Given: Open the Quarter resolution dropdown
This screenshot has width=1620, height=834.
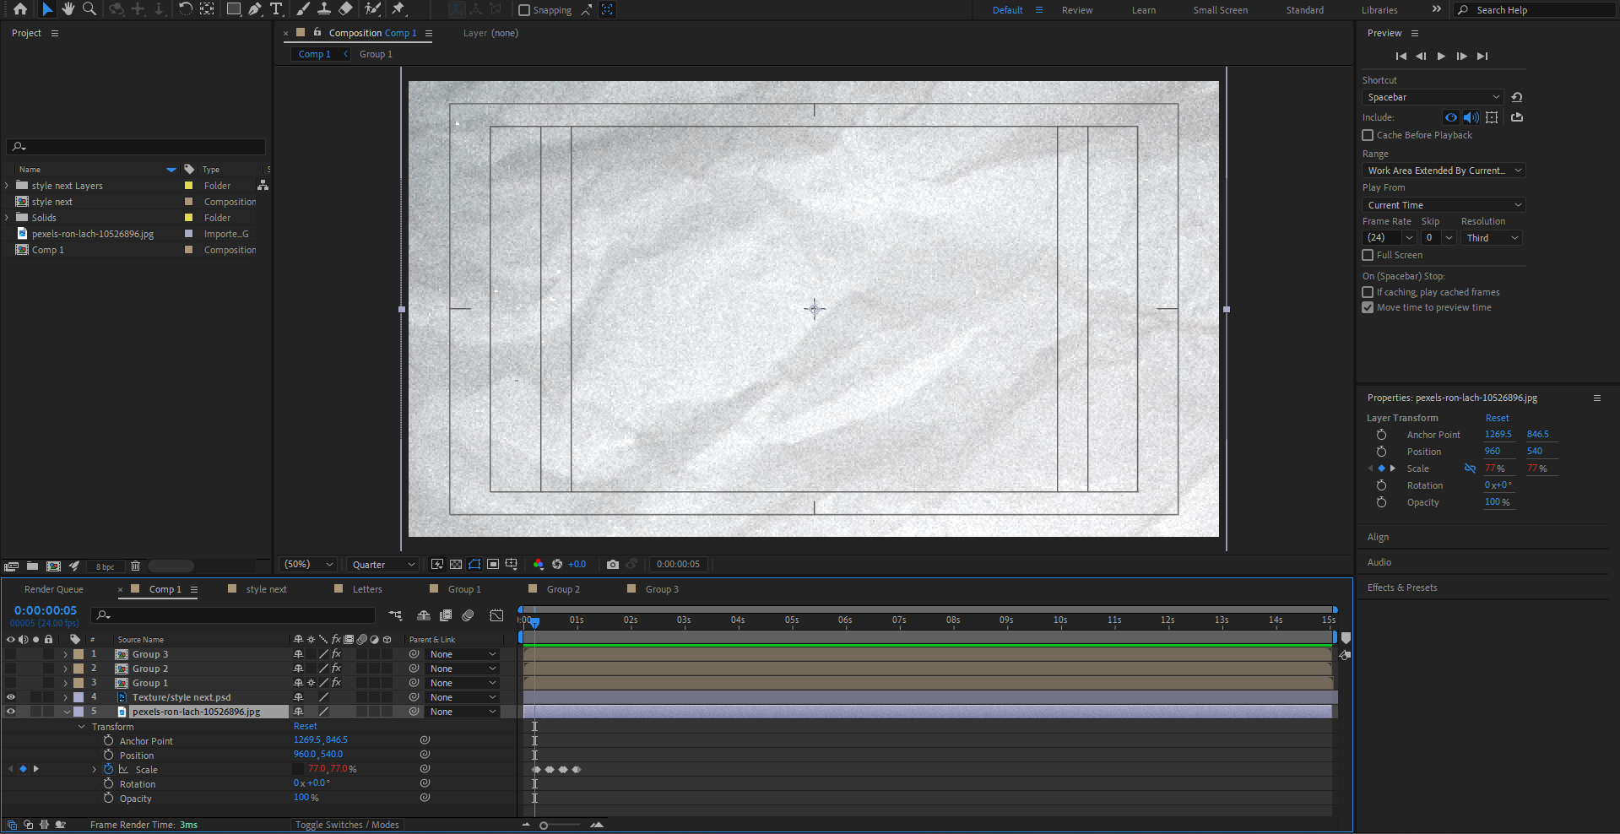Looking at the screenshot, I should (x=384, y=564).
